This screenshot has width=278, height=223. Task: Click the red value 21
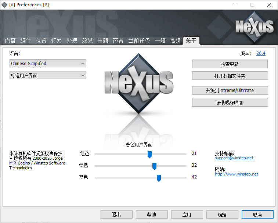pyautogui.click(x=194, y=153)
